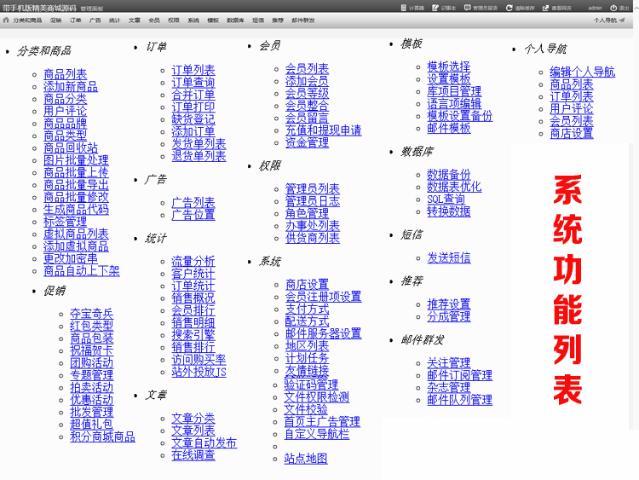This screenshot has width=639, height=480.
Task: Open the 订单 menu in the nav bar
Action: point(75,20)
